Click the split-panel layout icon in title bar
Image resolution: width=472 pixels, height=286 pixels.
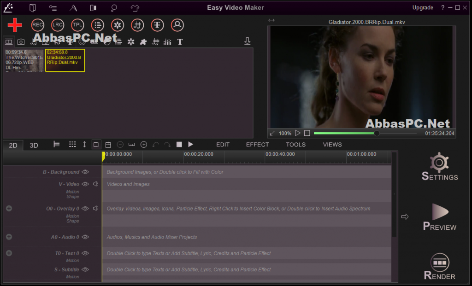pyautogui.click(x=93, y=8)
